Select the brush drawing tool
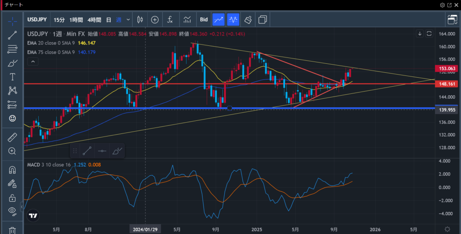Image resolution: width=461 pixels, height=234 pixels. pos(13,63)
